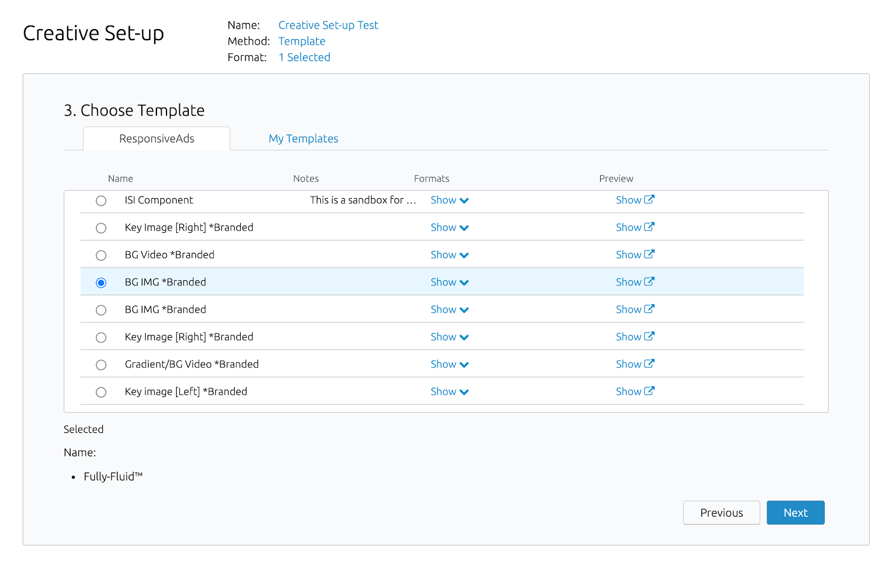This screenshot has height=573, width=894.
Task: Expand Formats Show for Key Image [Right] above Gradient/BG Video
Action: [x=450, y=337]
